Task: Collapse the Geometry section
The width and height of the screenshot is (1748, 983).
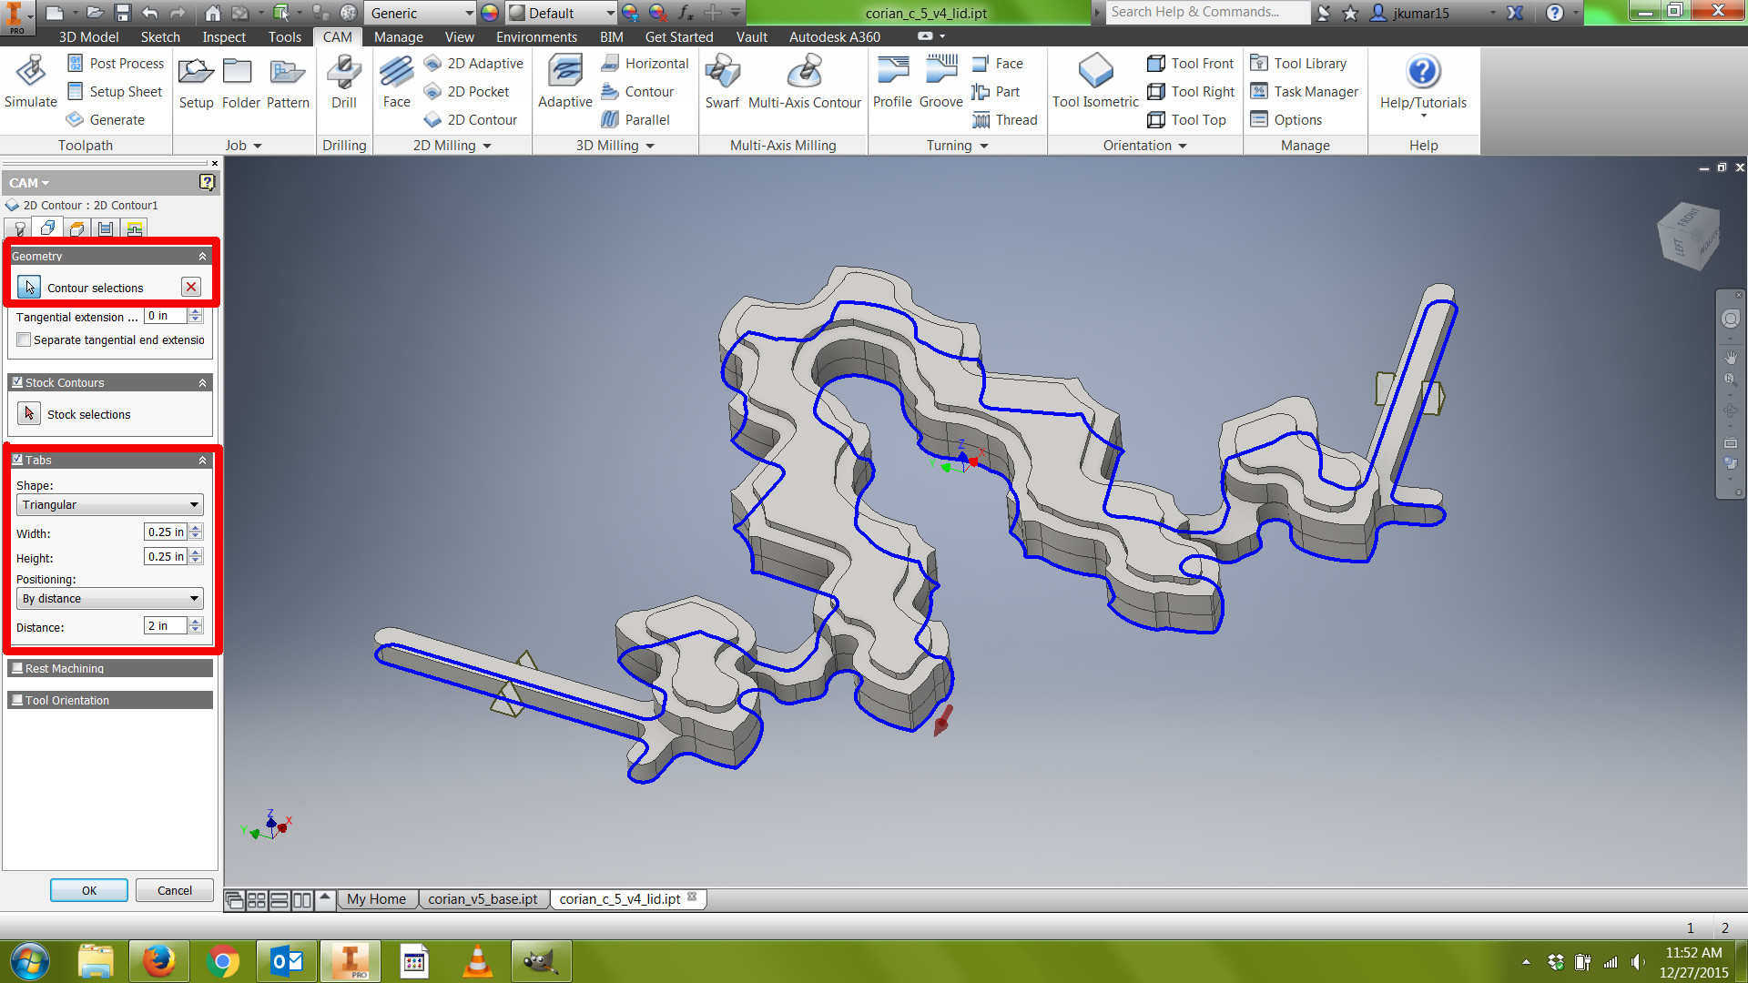Action: 202,257
